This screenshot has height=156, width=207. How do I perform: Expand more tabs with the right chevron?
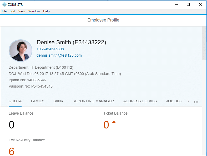point(188,101)
